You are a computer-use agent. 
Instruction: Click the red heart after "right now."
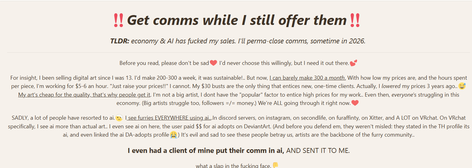tap(355, 103)
